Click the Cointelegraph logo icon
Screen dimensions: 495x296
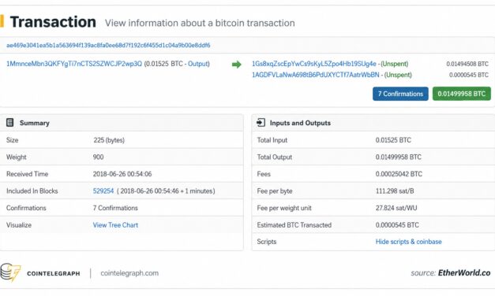pos(10,272)
